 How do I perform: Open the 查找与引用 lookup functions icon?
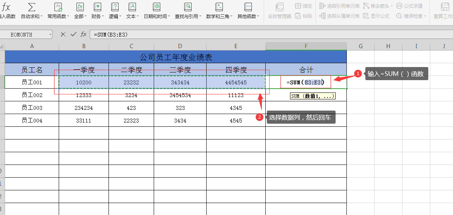188,7
